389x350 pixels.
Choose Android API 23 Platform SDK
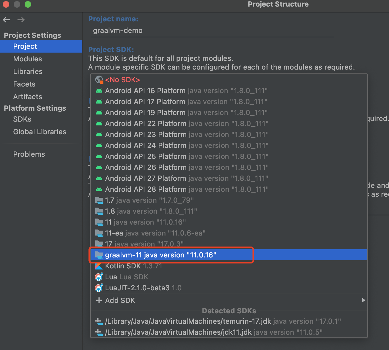click(229, 134)
